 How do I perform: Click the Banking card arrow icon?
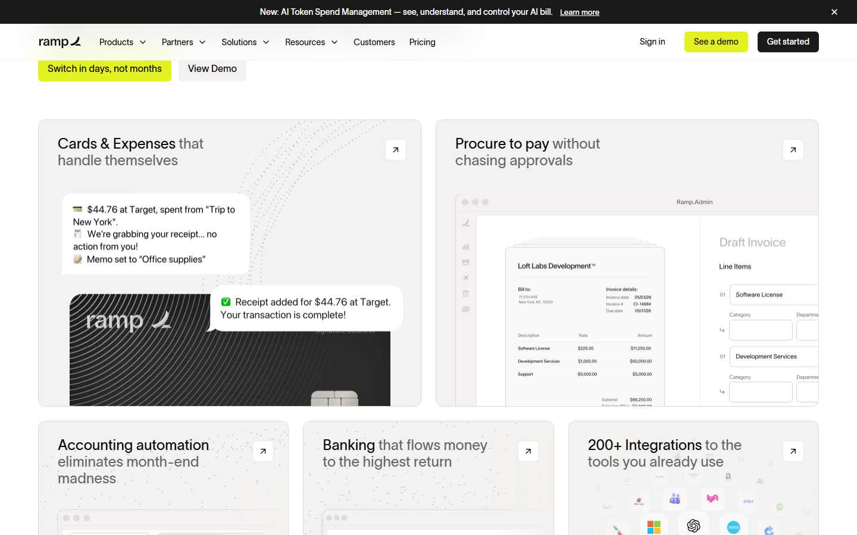(528, 451)
